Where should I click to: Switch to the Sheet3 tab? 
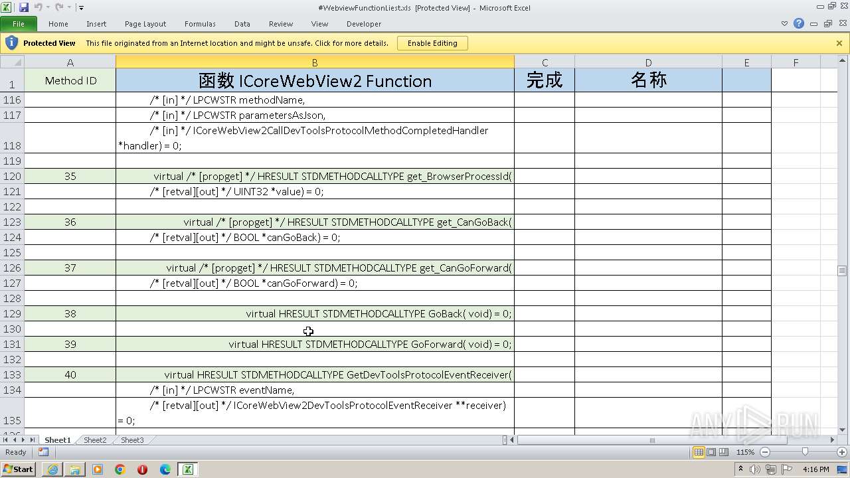click(x=131, y=440)
